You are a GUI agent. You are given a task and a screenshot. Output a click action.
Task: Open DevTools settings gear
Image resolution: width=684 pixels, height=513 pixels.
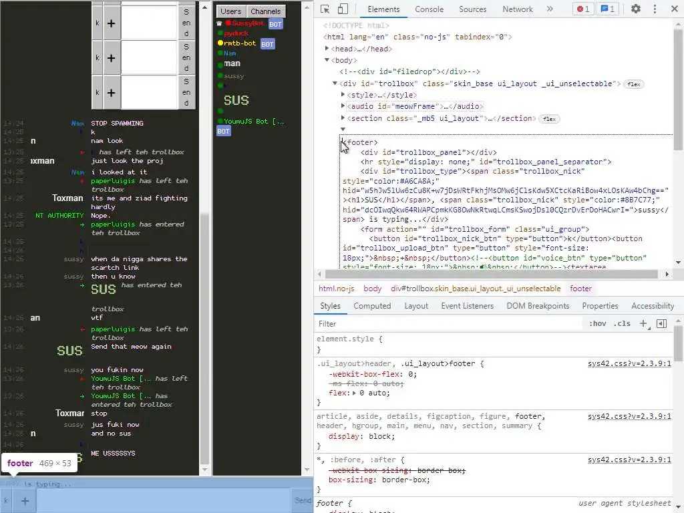636,9
